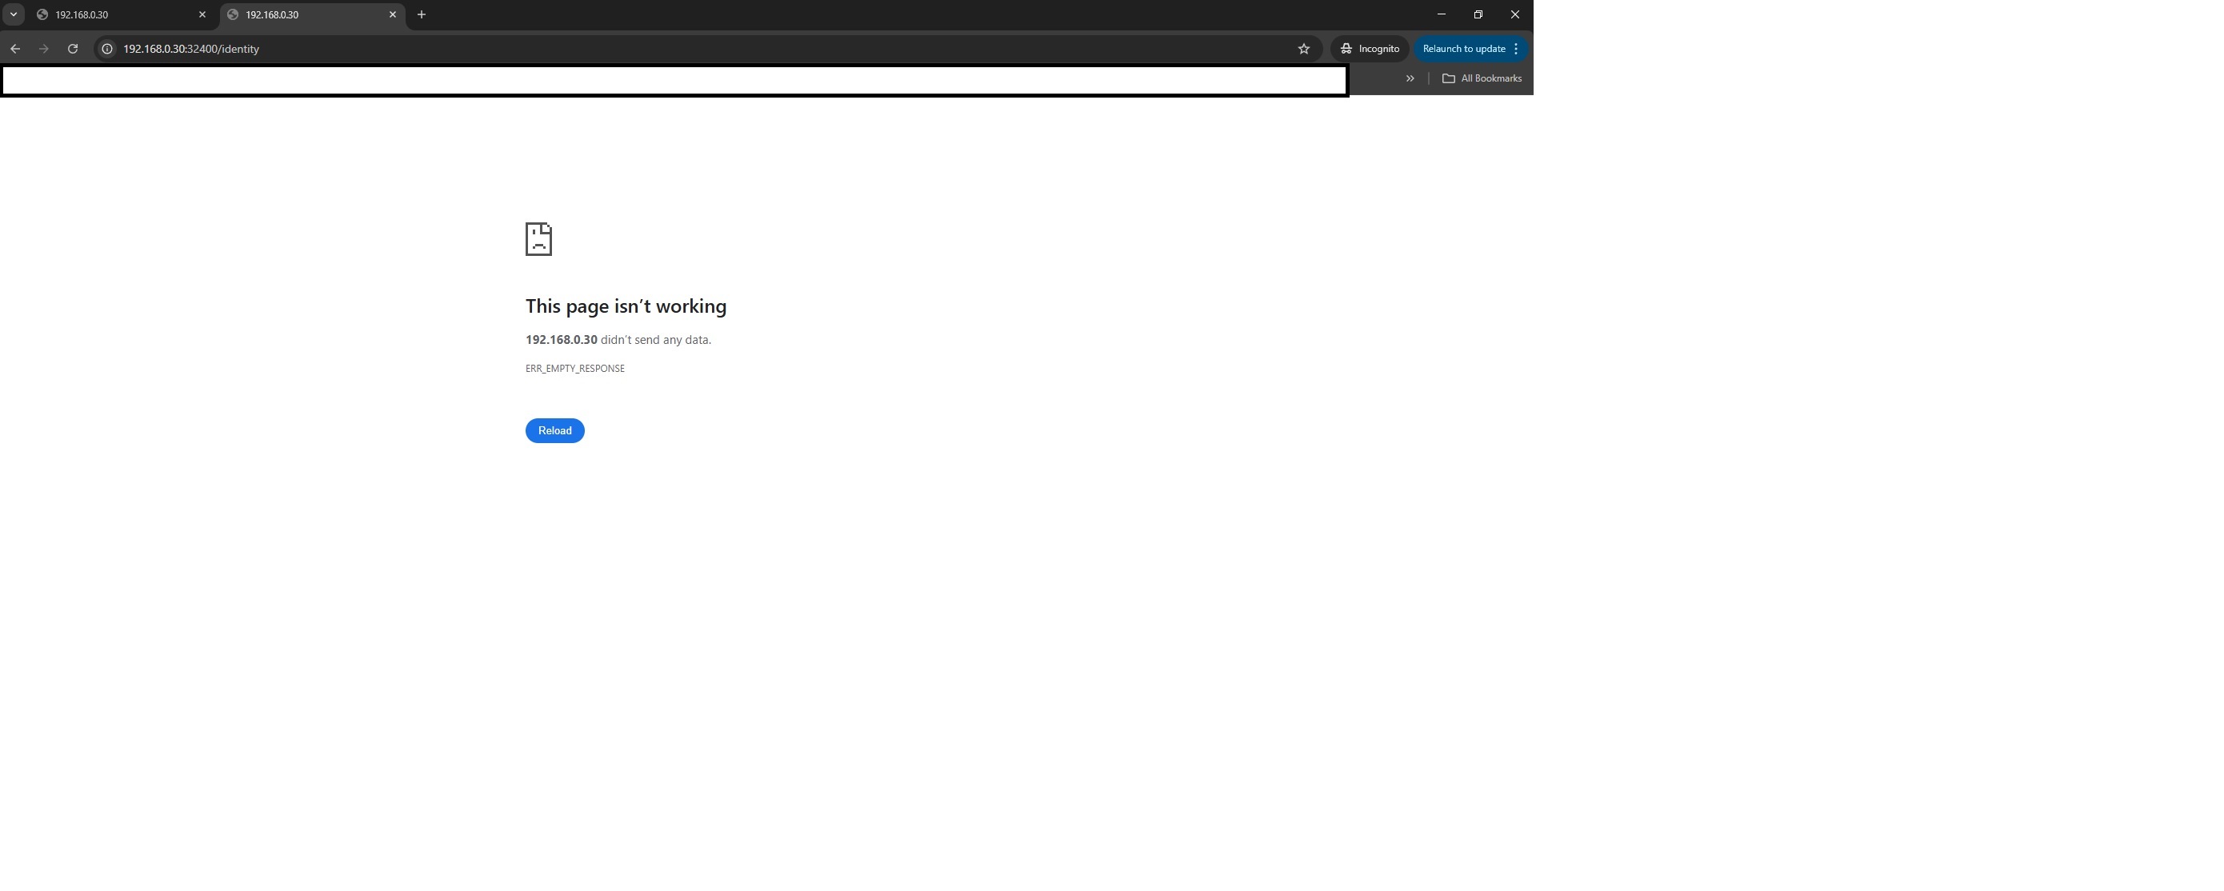Click the address bar URL field
2224x891 pixels.
(x=604, y=50)
